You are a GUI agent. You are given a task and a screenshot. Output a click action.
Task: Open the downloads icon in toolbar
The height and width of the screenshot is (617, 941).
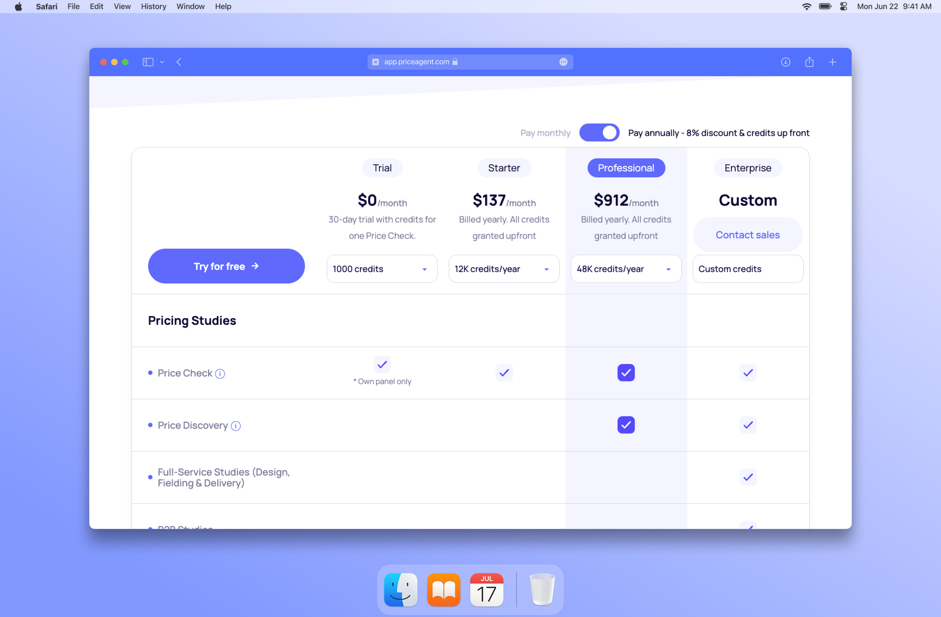pyautogui.click(x=785, y=62)
